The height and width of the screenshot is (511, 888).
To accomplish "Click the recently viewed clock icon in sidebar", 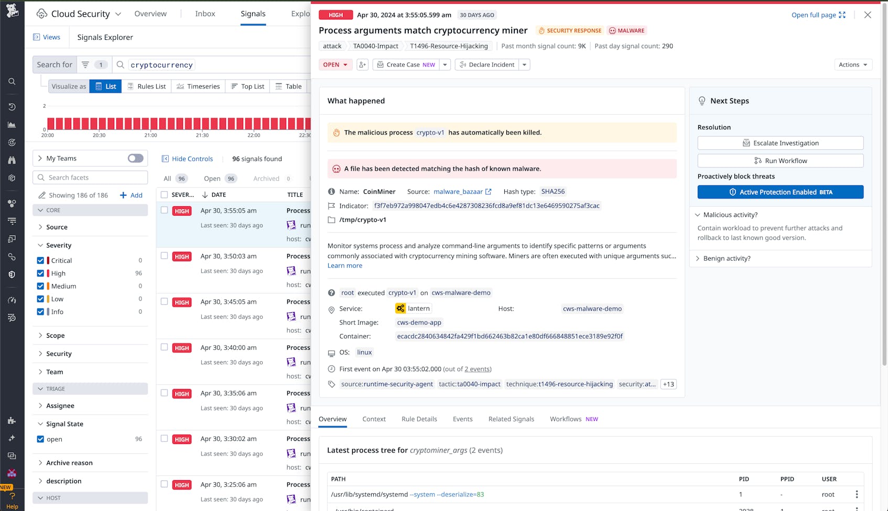I will [12, 106].
